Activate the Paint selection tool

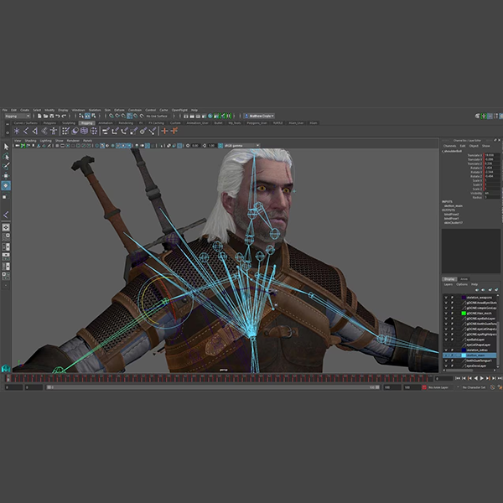tap(6, 166)
